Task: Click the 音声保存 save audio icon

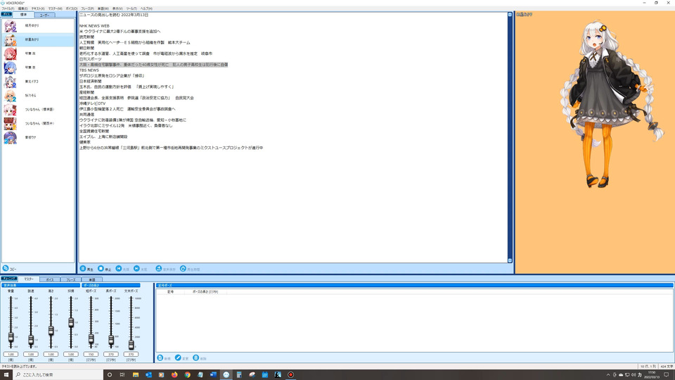Action: click(x=159, y=268)
